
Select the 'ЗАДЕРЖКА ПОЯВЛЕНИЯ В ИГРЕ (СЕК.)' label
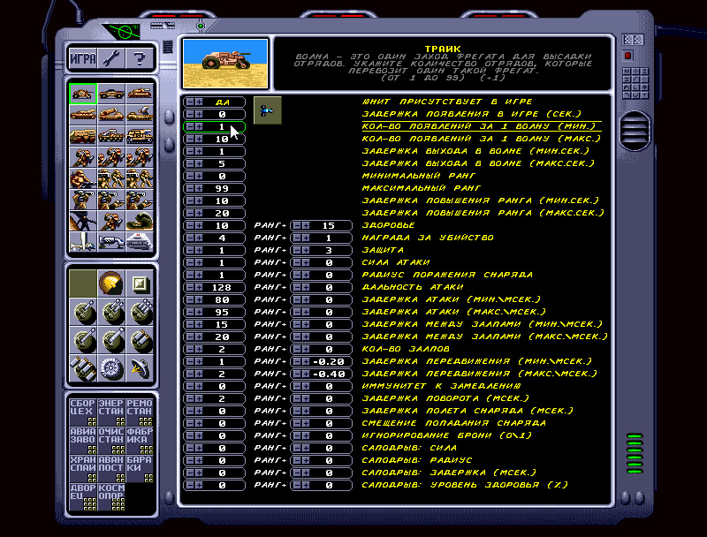[472, 114]
